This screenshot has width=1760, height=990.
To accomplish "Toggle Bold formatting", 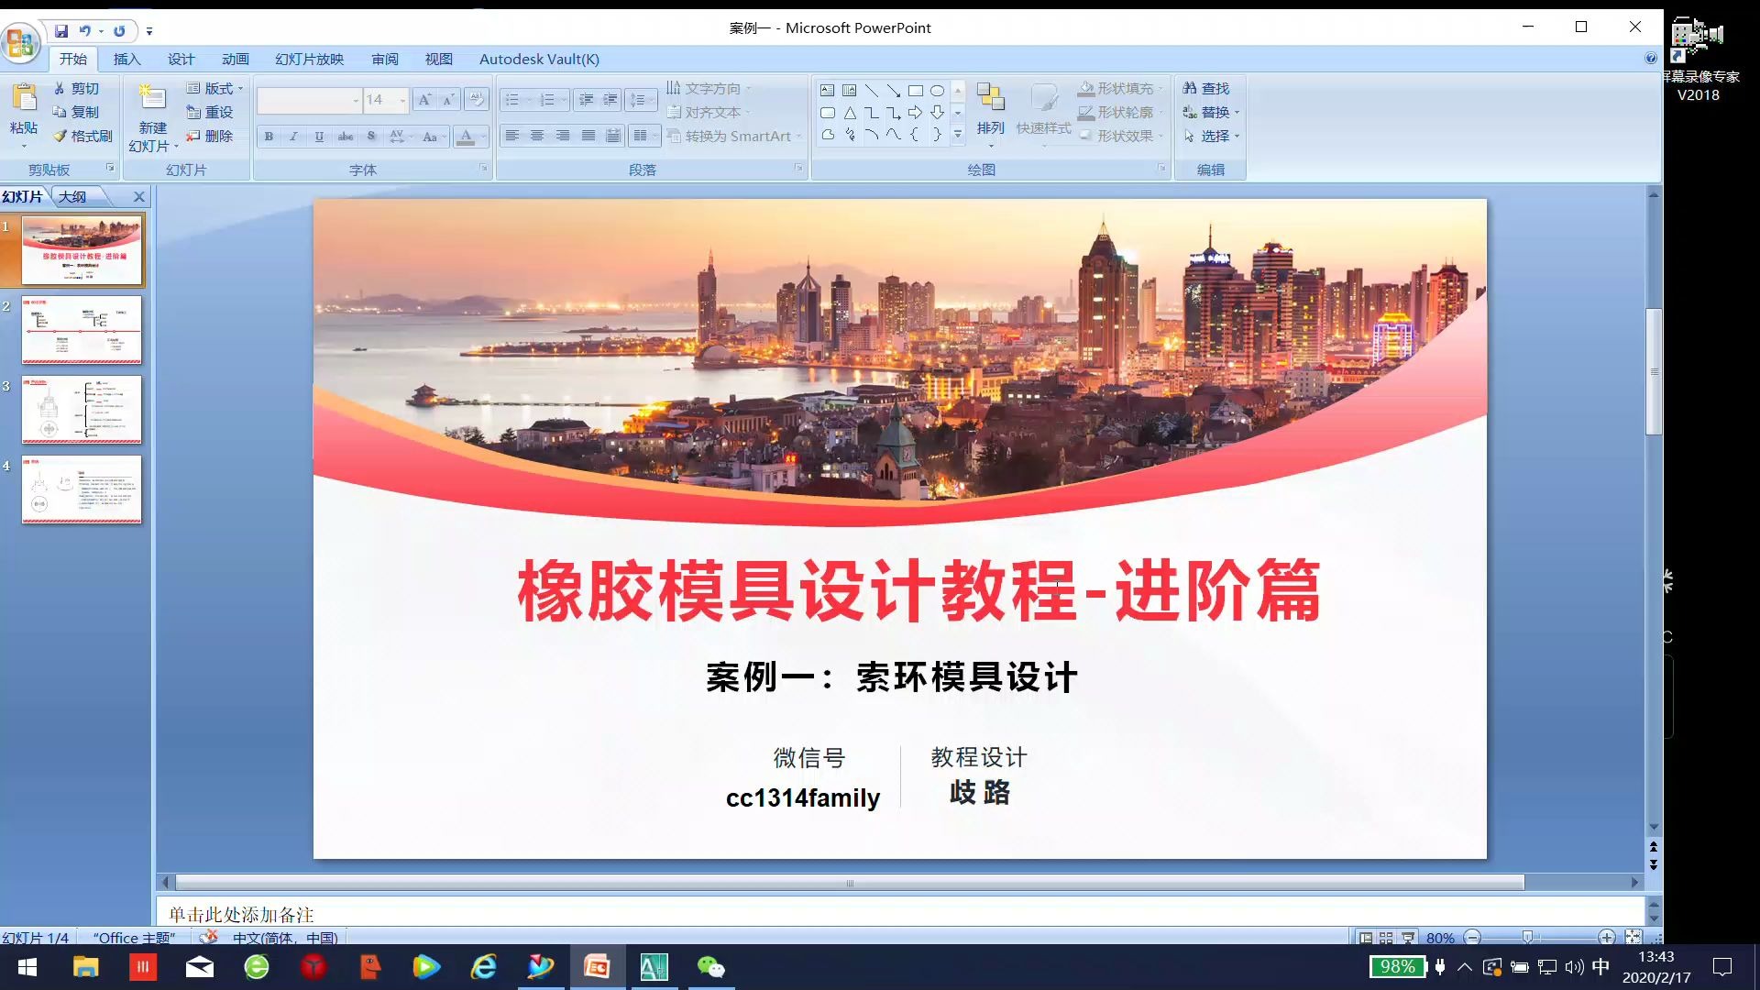I will pyautogui.click(x=269, y=137).
